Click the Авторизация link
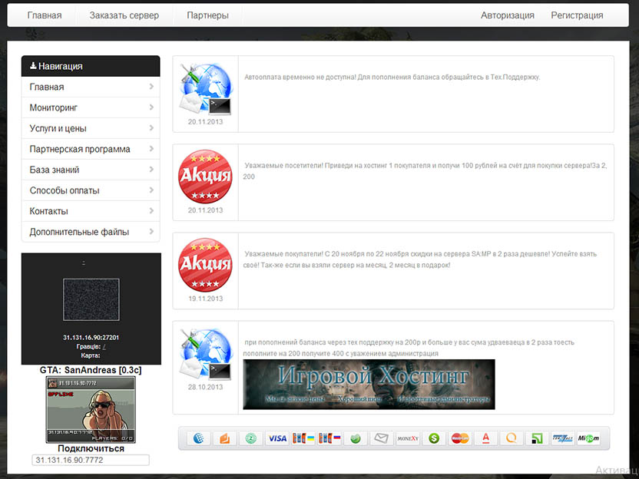 [507, 15]
